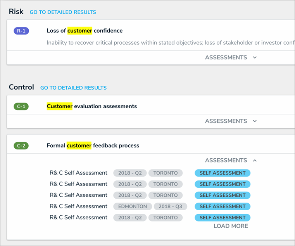Click last row's SELF ASSESSMENT badge

tap(223, 218)
